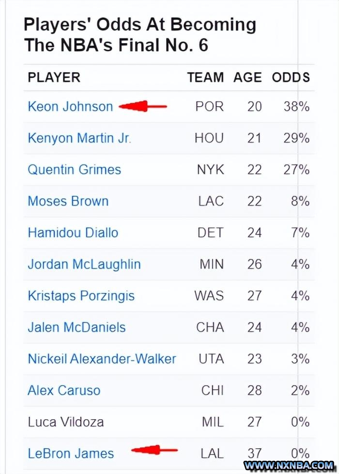This screenshot has width=339, height=474.
Task: Click the AGE column header
Action: 247,78
